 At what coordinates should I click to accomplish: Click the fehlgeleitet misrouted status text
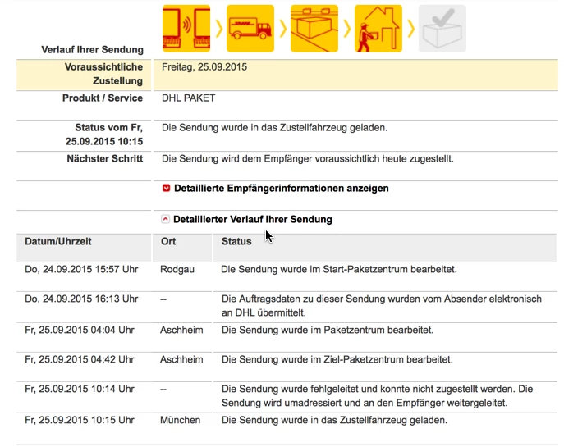pyautogui.click(x=377, y=396)
